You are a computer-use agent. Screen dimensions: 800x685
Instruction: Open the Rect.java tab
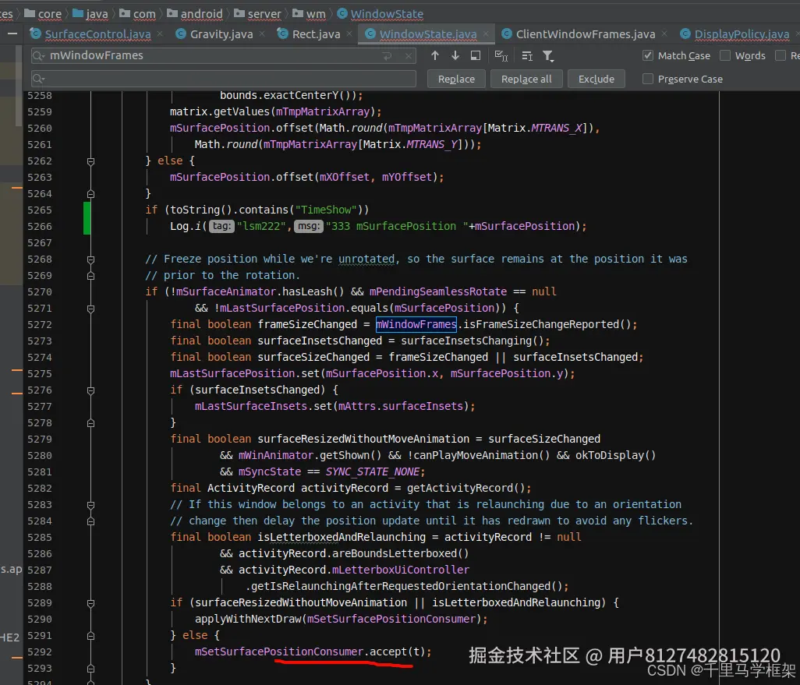[316, 34]
